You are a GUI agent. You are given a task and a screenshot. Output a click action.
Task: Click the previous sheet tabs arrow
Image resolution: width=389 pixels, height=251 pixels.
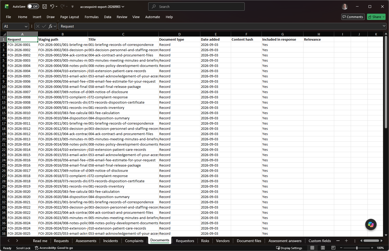click(x=9, y=241)
